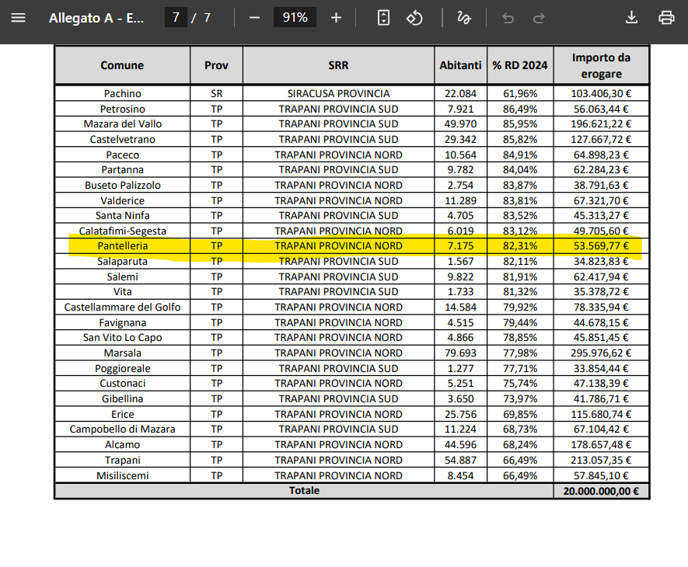
Task: Print the document
Action: [666, 18]
